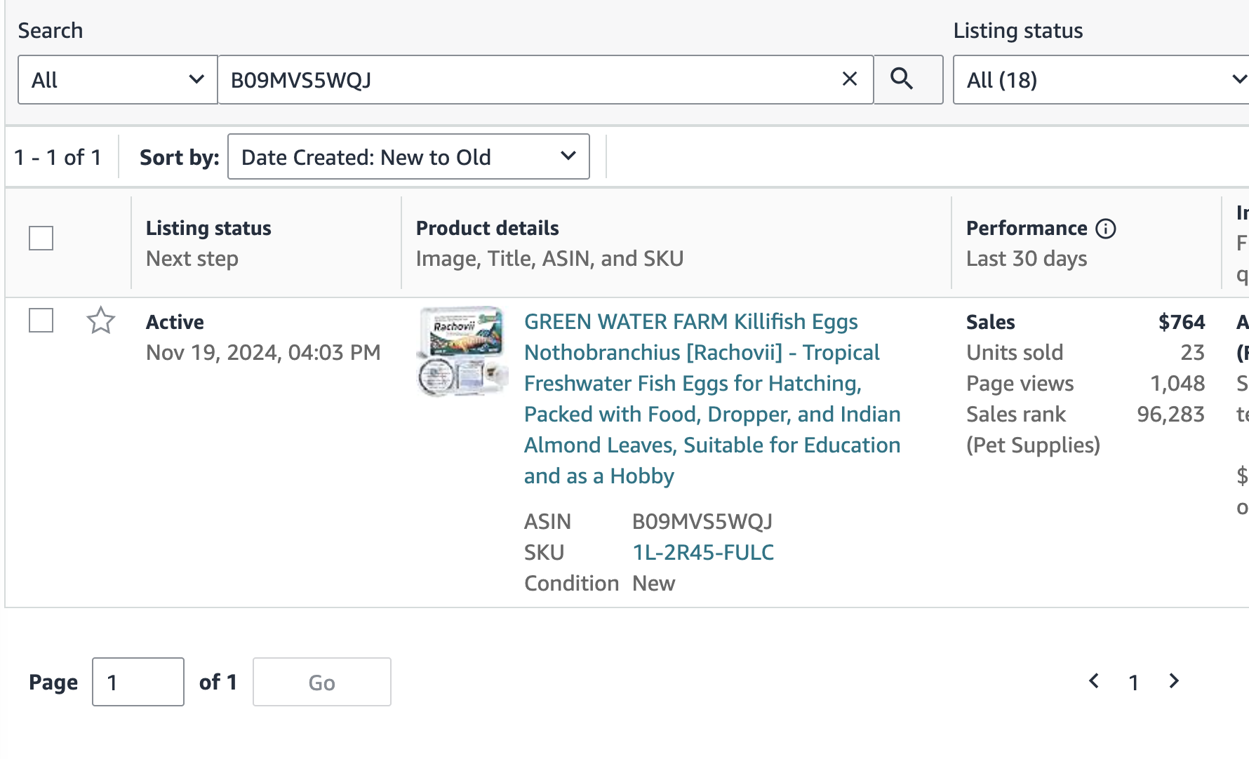Select the ASIN value B09MVS5WQJ in product details
1249x759 pixels.
point(702,522)
